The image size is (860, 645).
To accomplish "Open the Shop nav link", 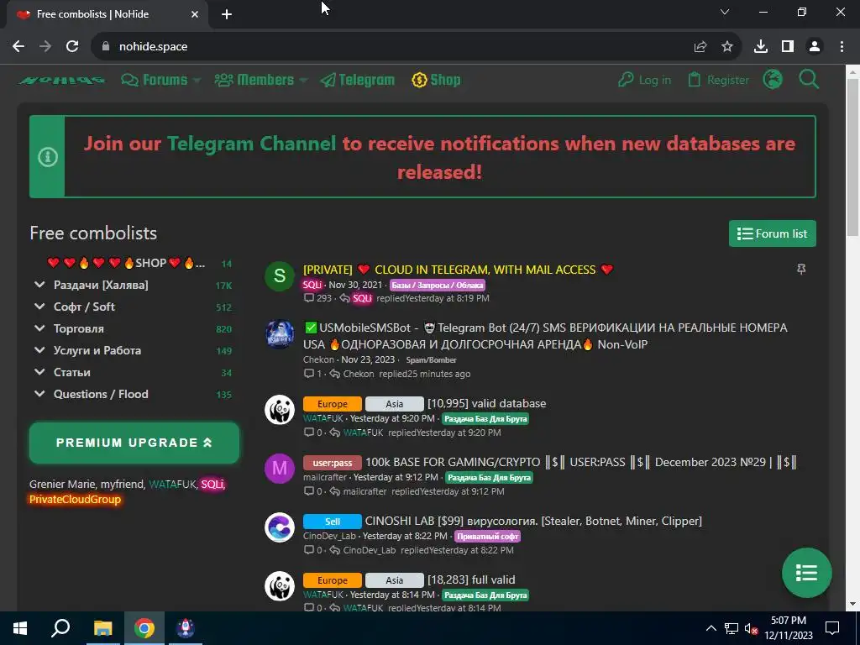I will tap(436, 80).
